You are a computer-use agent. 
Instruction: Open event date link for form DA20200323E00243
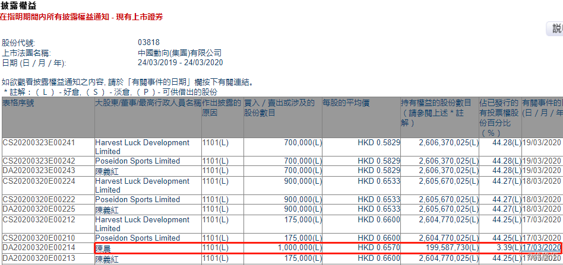542,170
